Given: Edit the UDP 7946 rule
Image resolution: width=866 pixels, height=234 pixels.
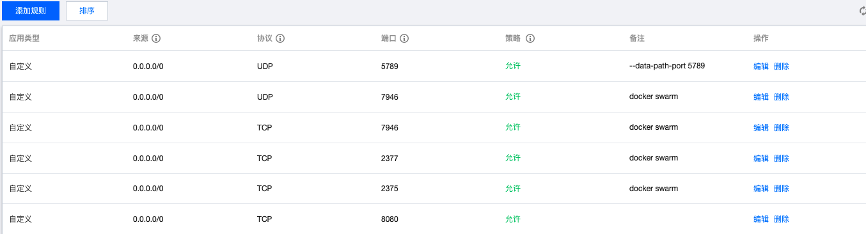Looking at the screenshot, I should (x=761, y=97).
